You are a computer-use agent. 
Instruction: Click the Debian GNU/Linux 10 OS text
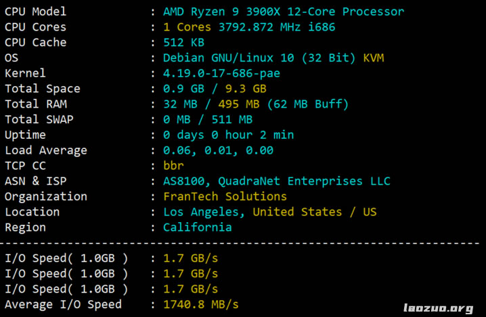259,58
